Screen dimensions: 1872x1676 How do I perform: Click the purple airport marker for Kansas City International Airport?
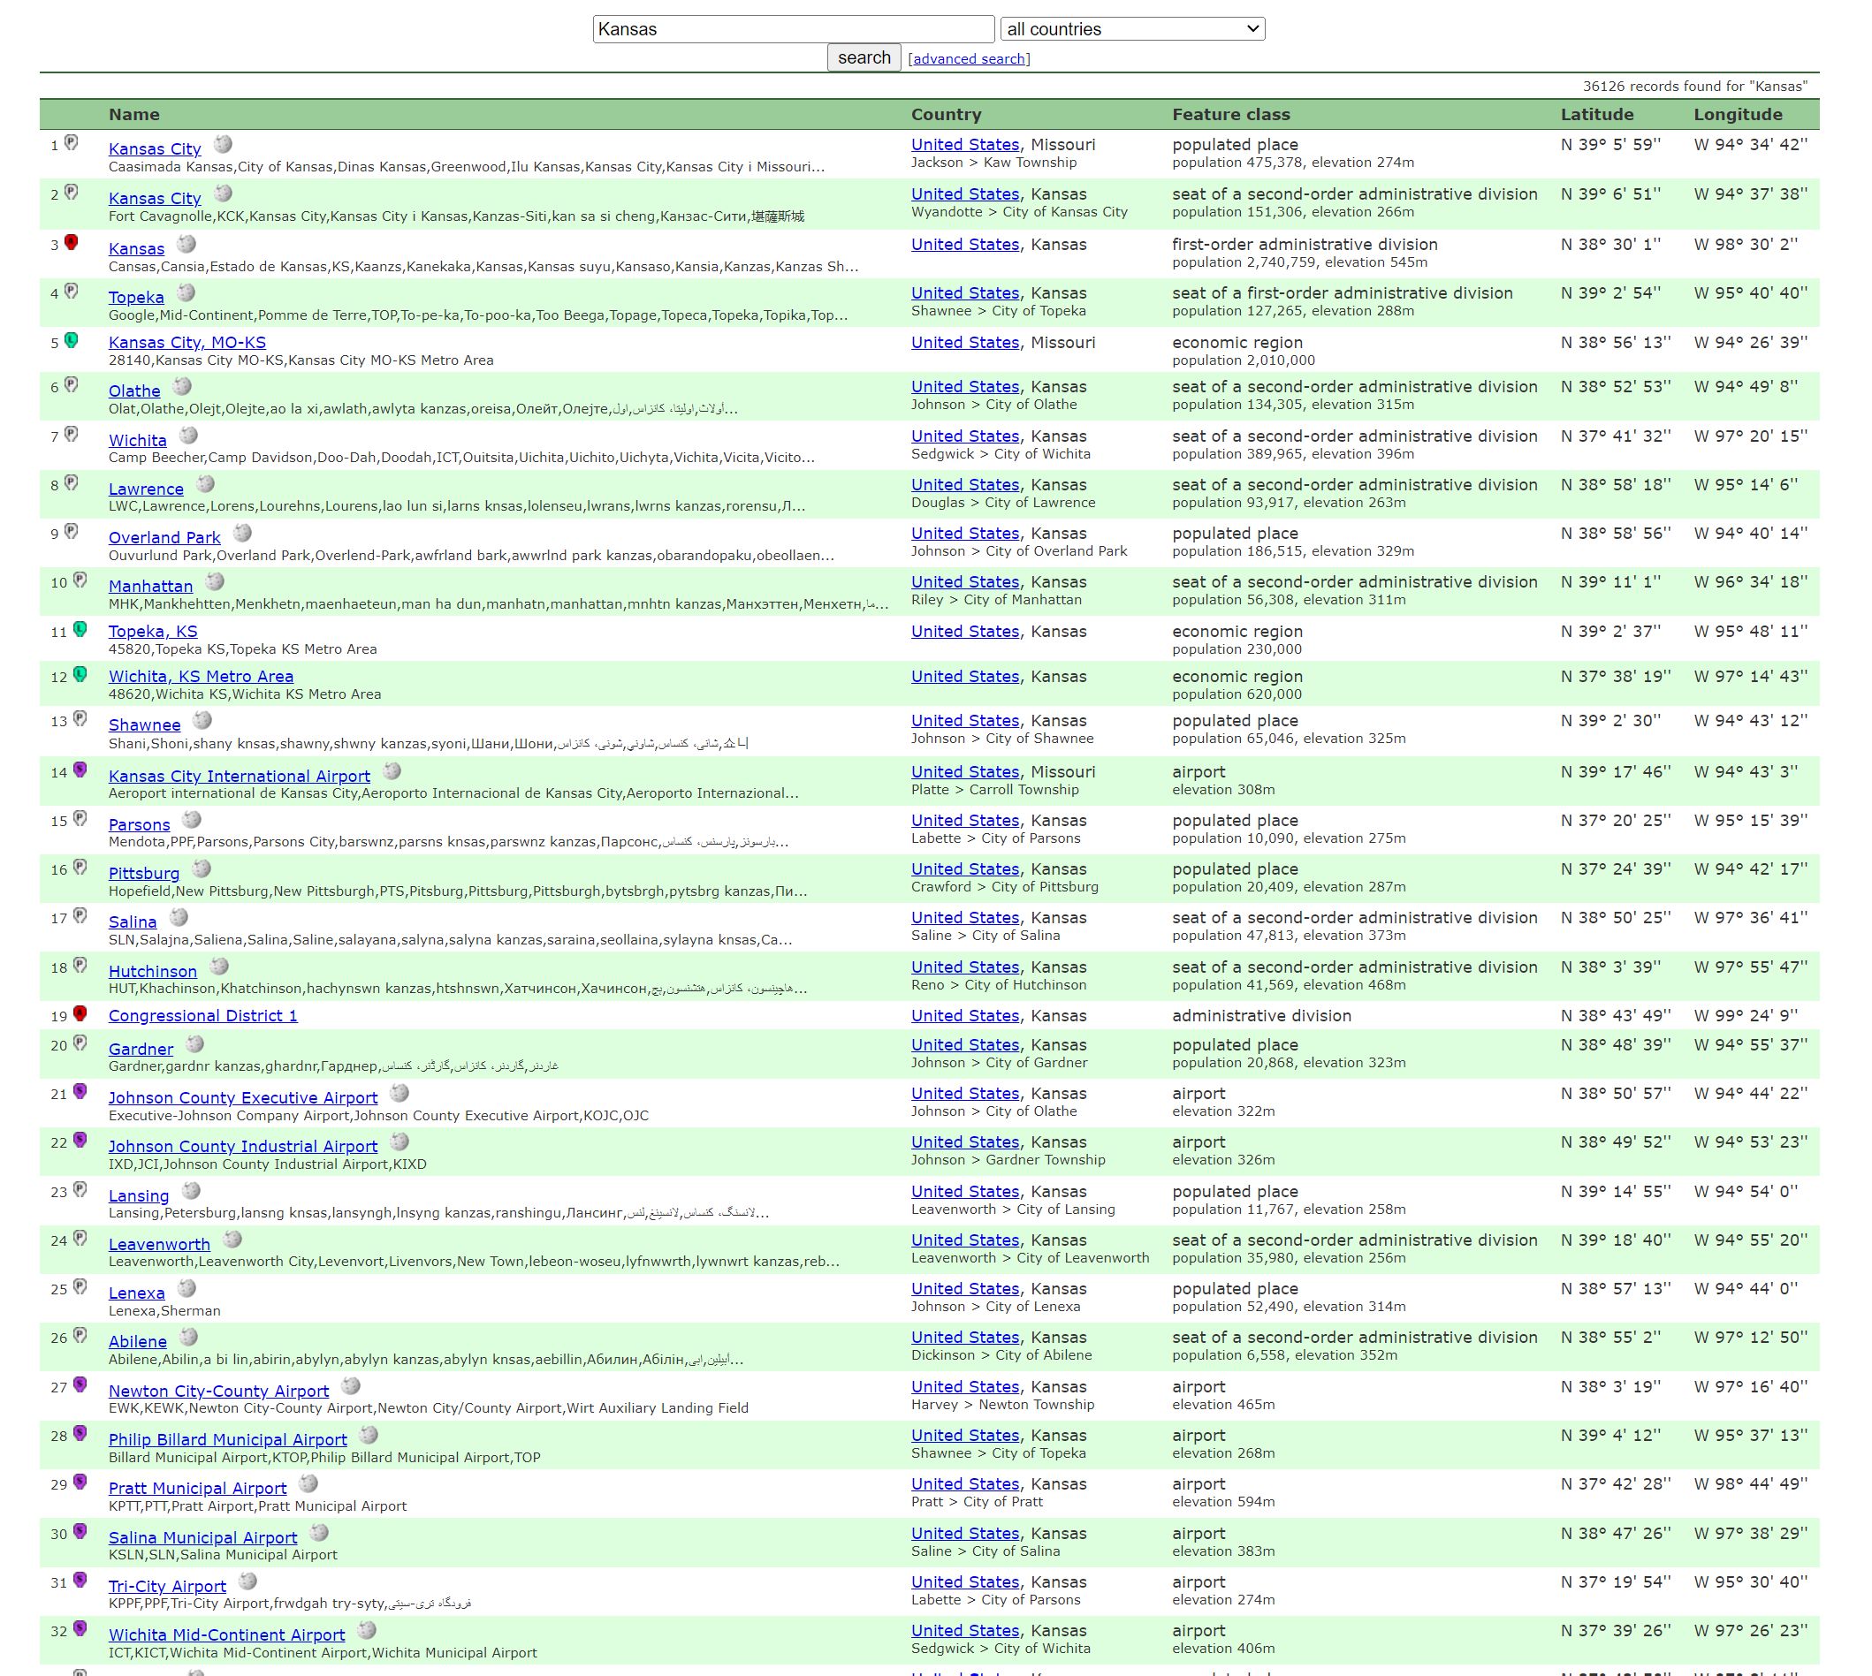tap(81, 771)
